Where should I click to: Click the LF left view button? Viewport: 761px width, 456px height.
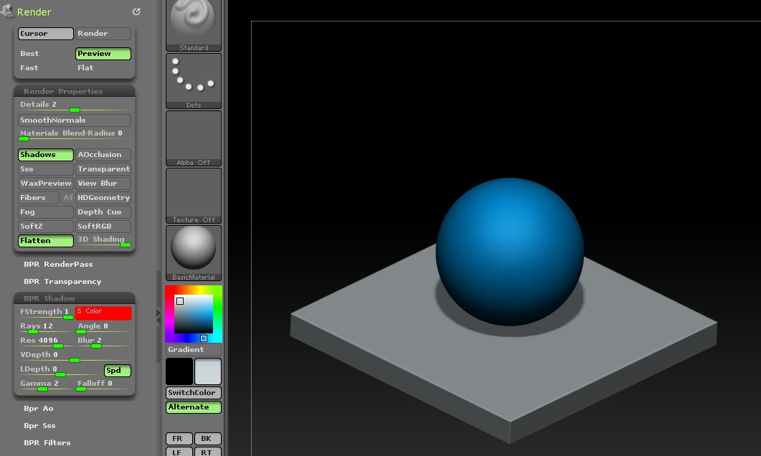click(x=179, y=452)
